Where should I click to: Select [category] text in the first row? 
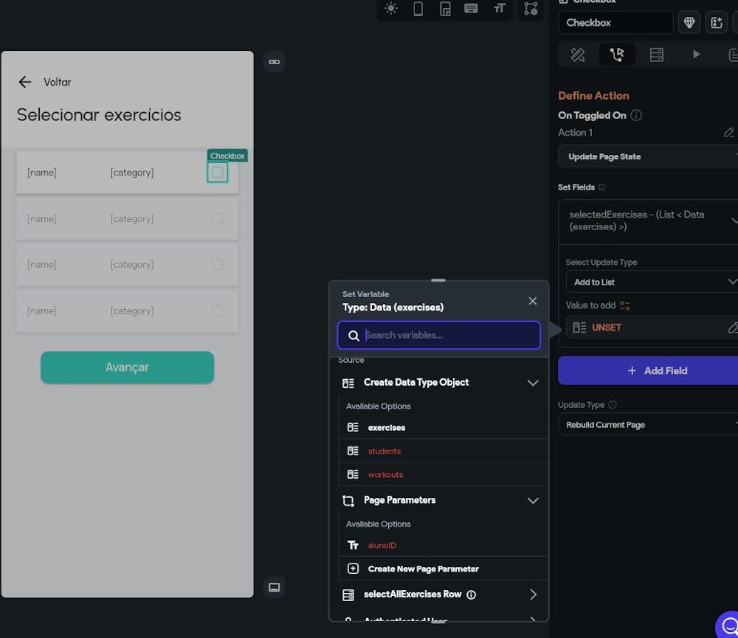click(132, 172)
